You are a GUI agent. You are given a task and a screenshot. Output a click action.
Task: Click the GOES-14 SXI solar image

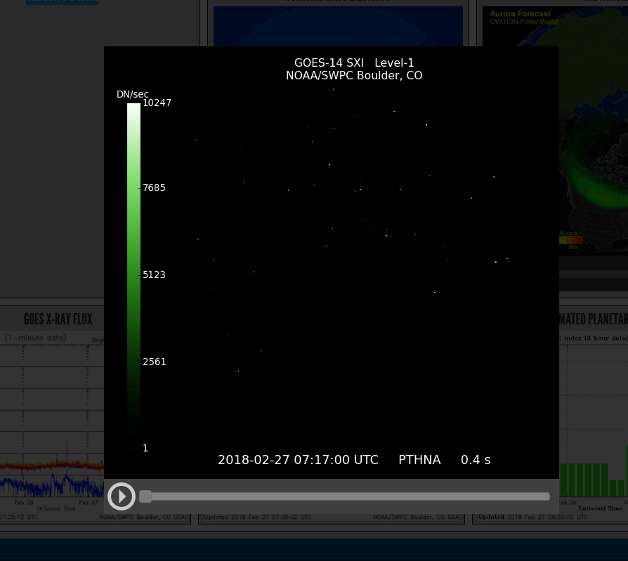click(332, 263)
